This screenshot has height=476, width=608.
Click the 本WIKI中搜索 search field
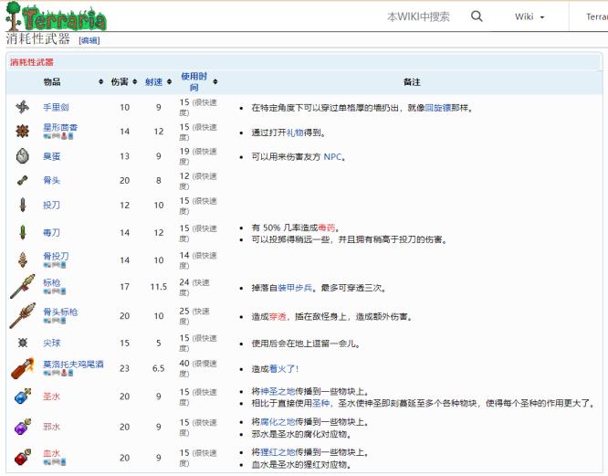[x=418, y=16]
